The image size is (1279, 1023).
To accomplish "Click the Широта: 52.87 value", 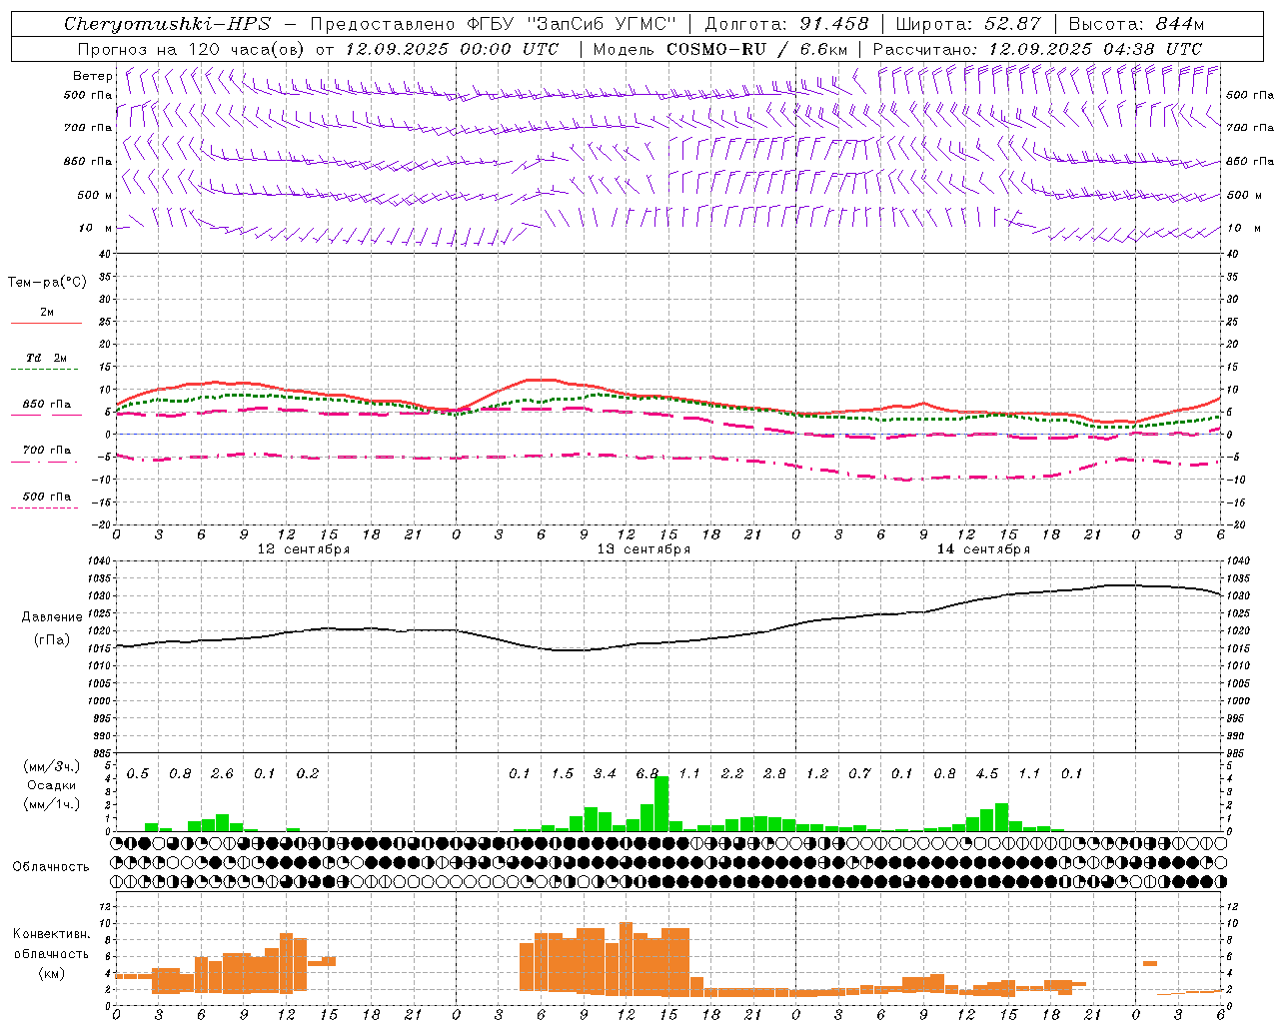I will pos(968,24).
